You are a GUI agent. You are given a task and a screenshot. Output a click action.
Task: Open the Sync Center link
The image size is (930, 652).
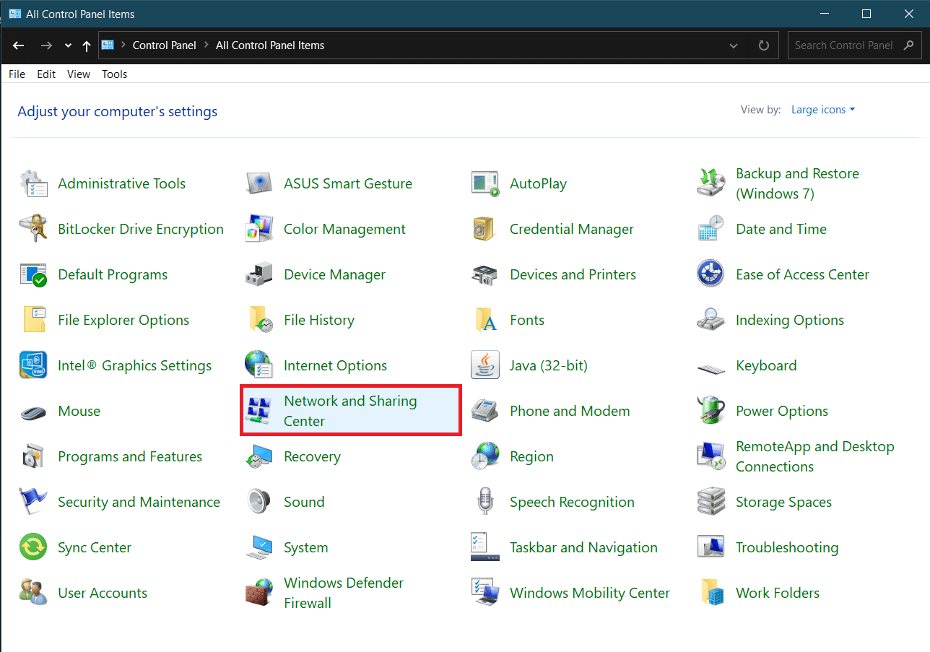coord(95,547)
